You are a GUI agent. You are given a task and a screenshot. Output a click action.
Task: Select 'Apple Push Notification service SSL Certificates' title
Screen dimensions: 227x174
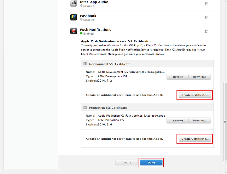116,41
